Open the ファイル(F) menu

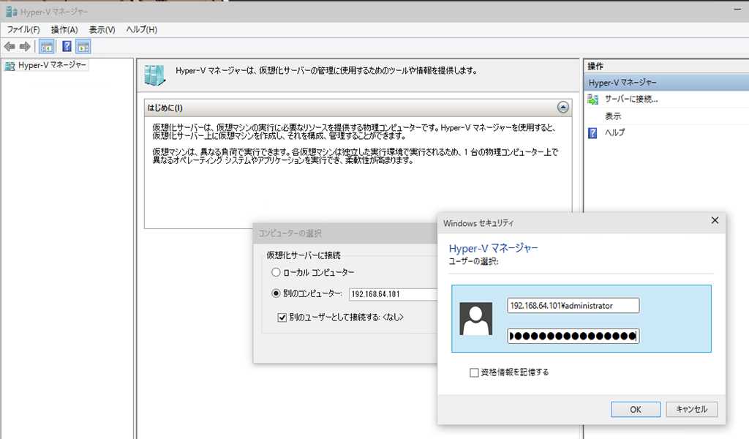pos(23,29)
